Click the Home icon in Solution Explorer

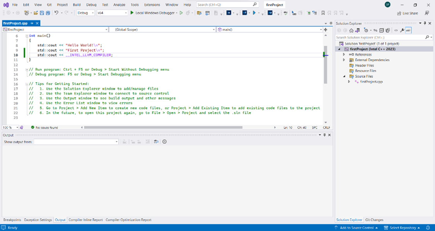tap(351, 30)
